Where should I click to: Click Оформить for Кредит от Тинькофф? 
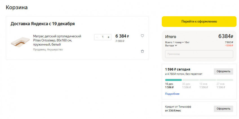click(x=223, y=109)
